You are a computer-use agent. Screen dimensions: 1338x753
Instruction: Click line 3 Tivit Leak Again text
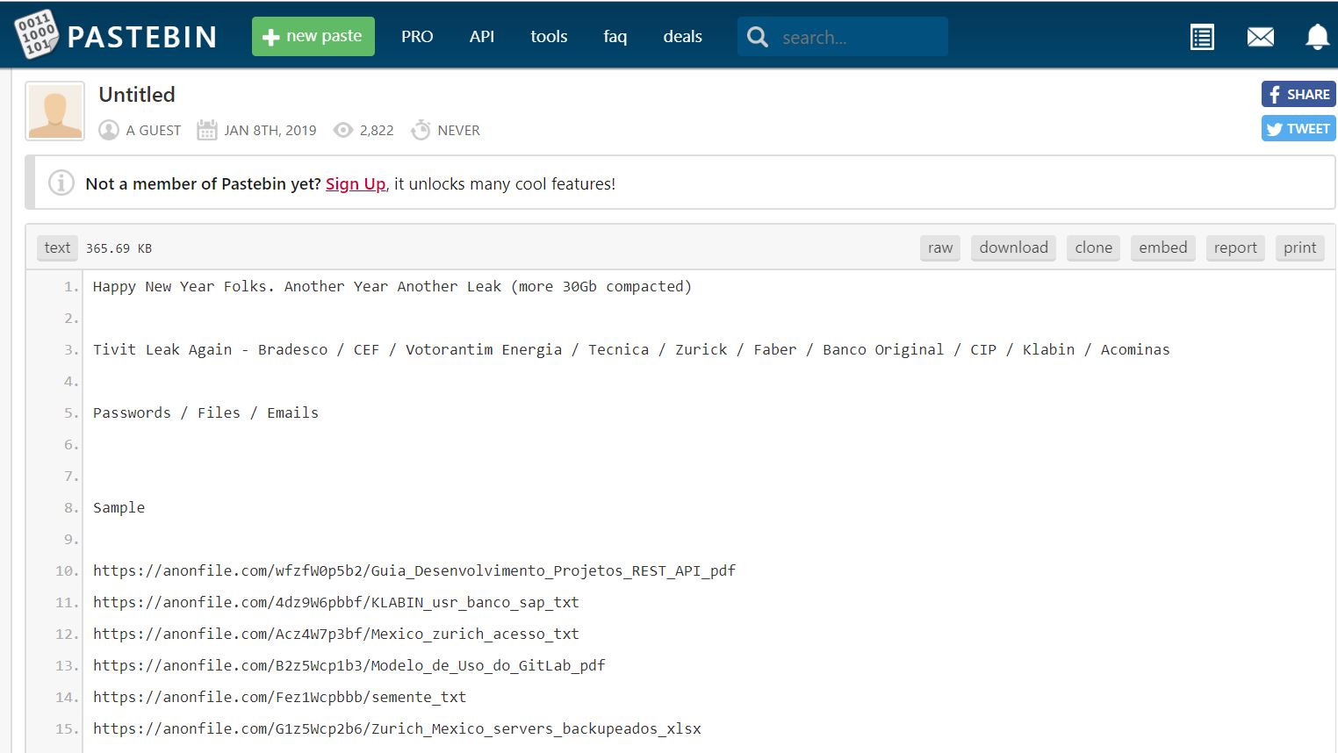[x=631, y=349]
